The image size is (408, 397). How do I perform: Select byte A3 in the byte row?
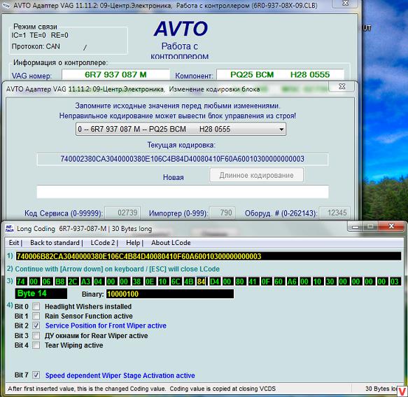[85, 281]
